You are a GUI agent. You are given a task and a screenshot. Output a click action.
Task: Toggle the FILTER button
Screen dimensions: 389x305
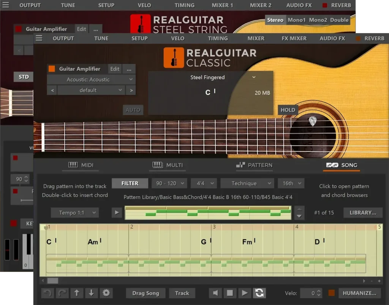click(x=130, y=183)
